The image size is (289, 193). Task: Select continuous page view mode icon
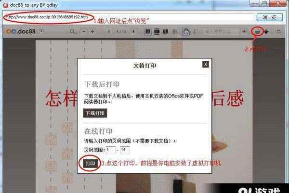(x=157, y=32)
